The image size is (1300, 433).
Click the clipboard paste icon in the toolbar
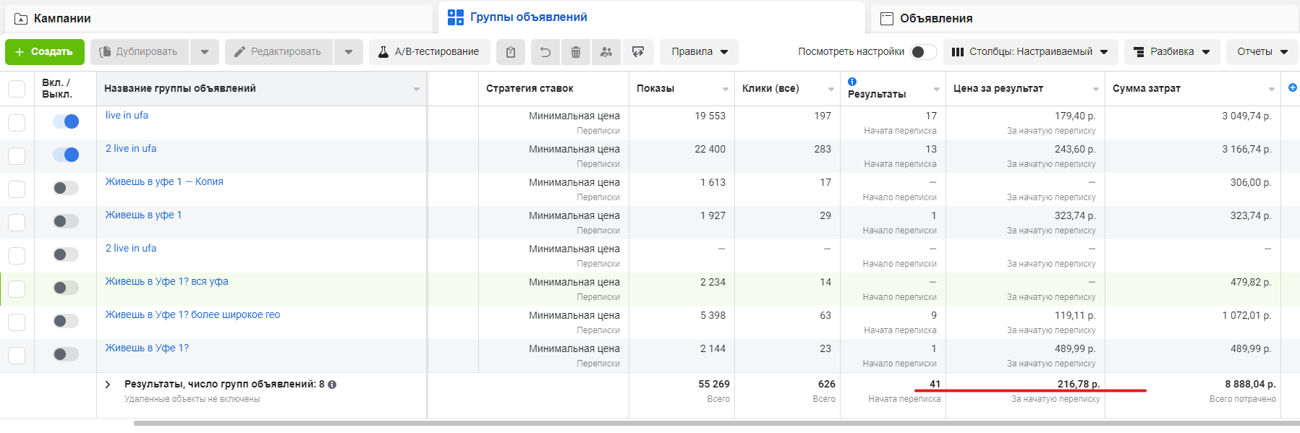pos(511,52)
